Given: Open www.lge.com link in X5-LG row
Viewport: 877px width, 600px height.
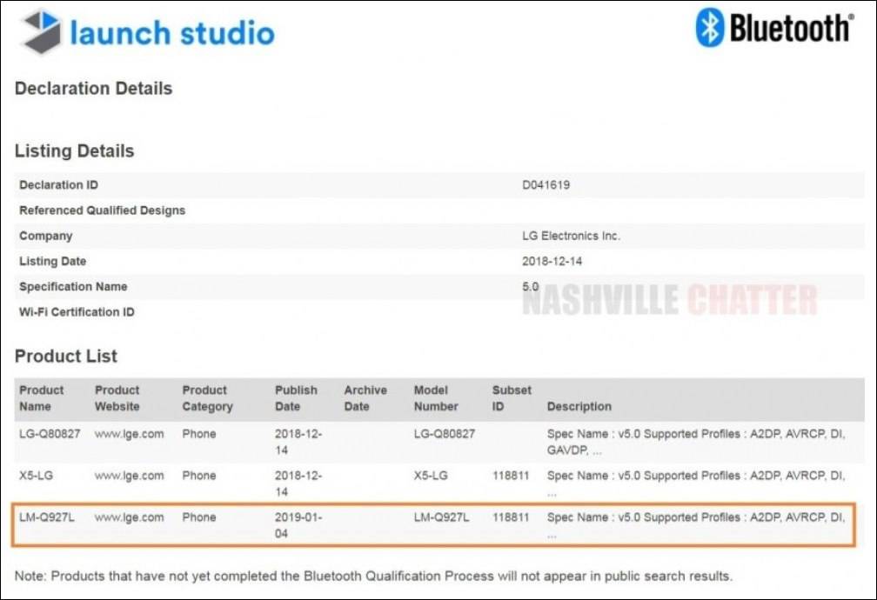Looking at the screenshot, I should (129, 476).
